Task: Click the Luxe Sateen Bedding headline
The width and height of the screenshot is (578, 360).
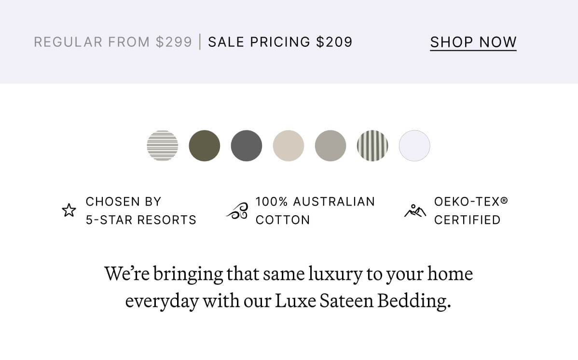Action: (x=289, y=287)
